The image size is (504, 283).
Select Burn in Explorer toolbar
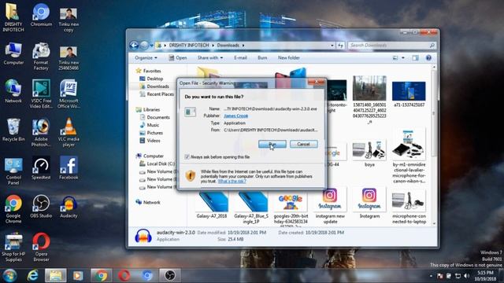coord(262,57)
